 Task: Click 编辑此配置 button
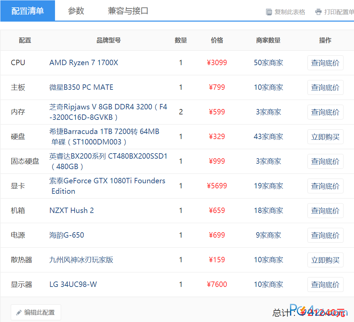click(x=36, y=312)
